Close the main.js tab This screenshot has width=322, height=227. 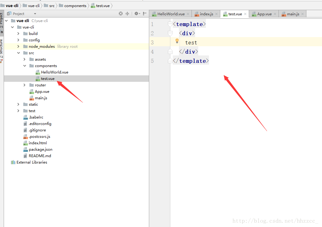click(302, 14)
